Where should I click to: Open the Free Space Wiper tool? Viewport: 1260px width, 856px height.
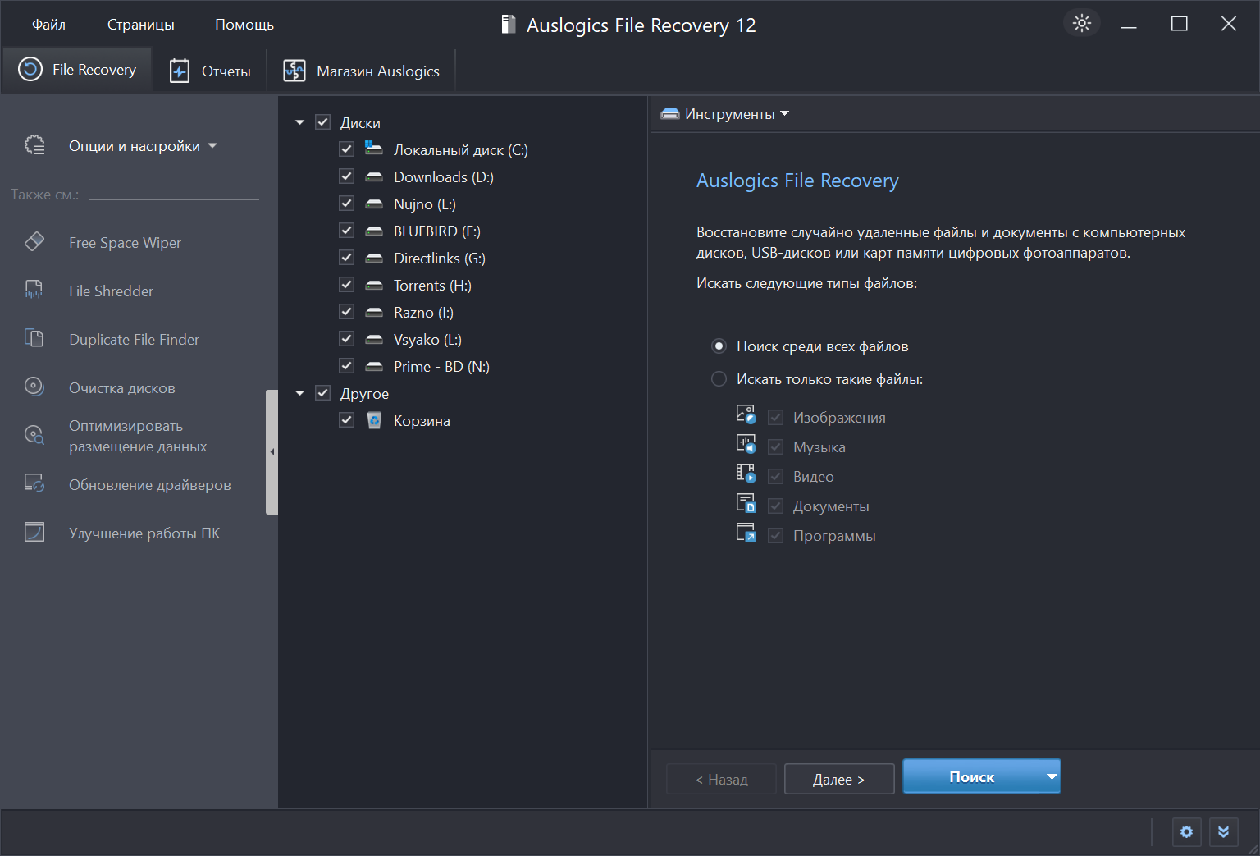(125, 243)
